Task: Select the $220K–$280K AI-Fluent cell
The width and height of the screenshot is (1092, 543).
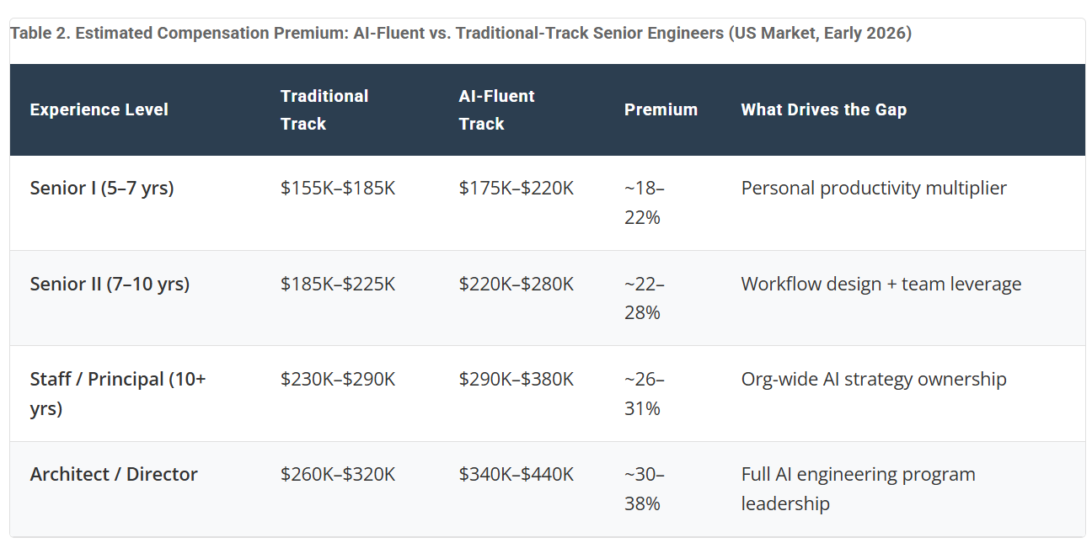Action: [517, 284]
